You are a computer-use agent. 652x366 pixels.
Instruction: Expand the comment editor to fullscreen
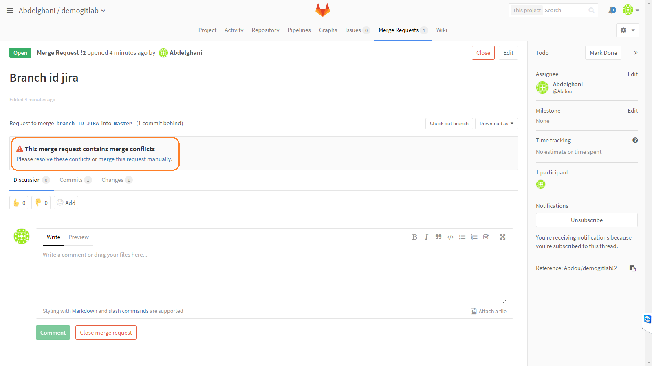click(x=502, y=237)
